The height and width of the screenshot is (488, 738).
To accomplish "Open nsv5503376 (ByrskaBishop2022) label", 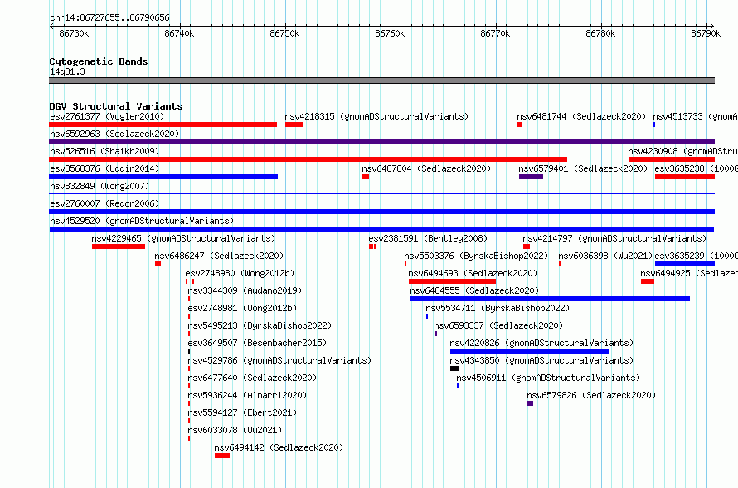I will pos(476,256).
